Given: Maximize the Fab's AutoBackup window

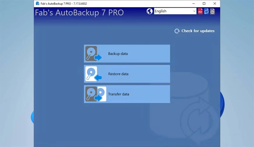Looking at the screenshot, I should tap(204, 3).
